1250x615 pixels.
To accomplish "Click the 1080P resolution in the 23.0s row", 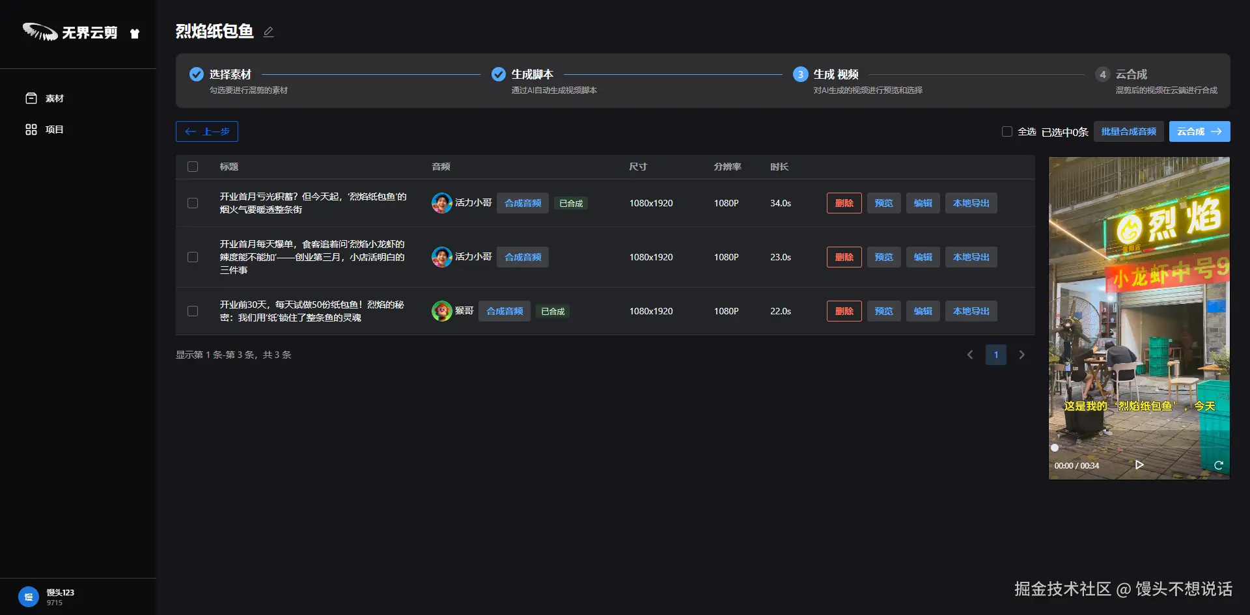I will 727,257.
